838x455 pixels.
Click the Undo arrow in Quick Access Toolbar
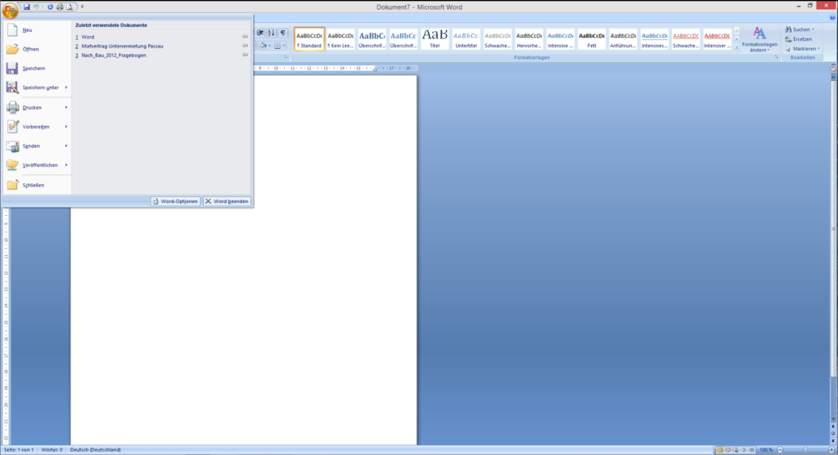click(x=36, y=7)
